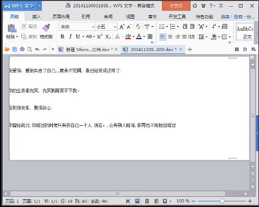259x207 pixels.
Task: Open the font color dropdown arrow
Action: pyautogui.click(x=144, y=36)
